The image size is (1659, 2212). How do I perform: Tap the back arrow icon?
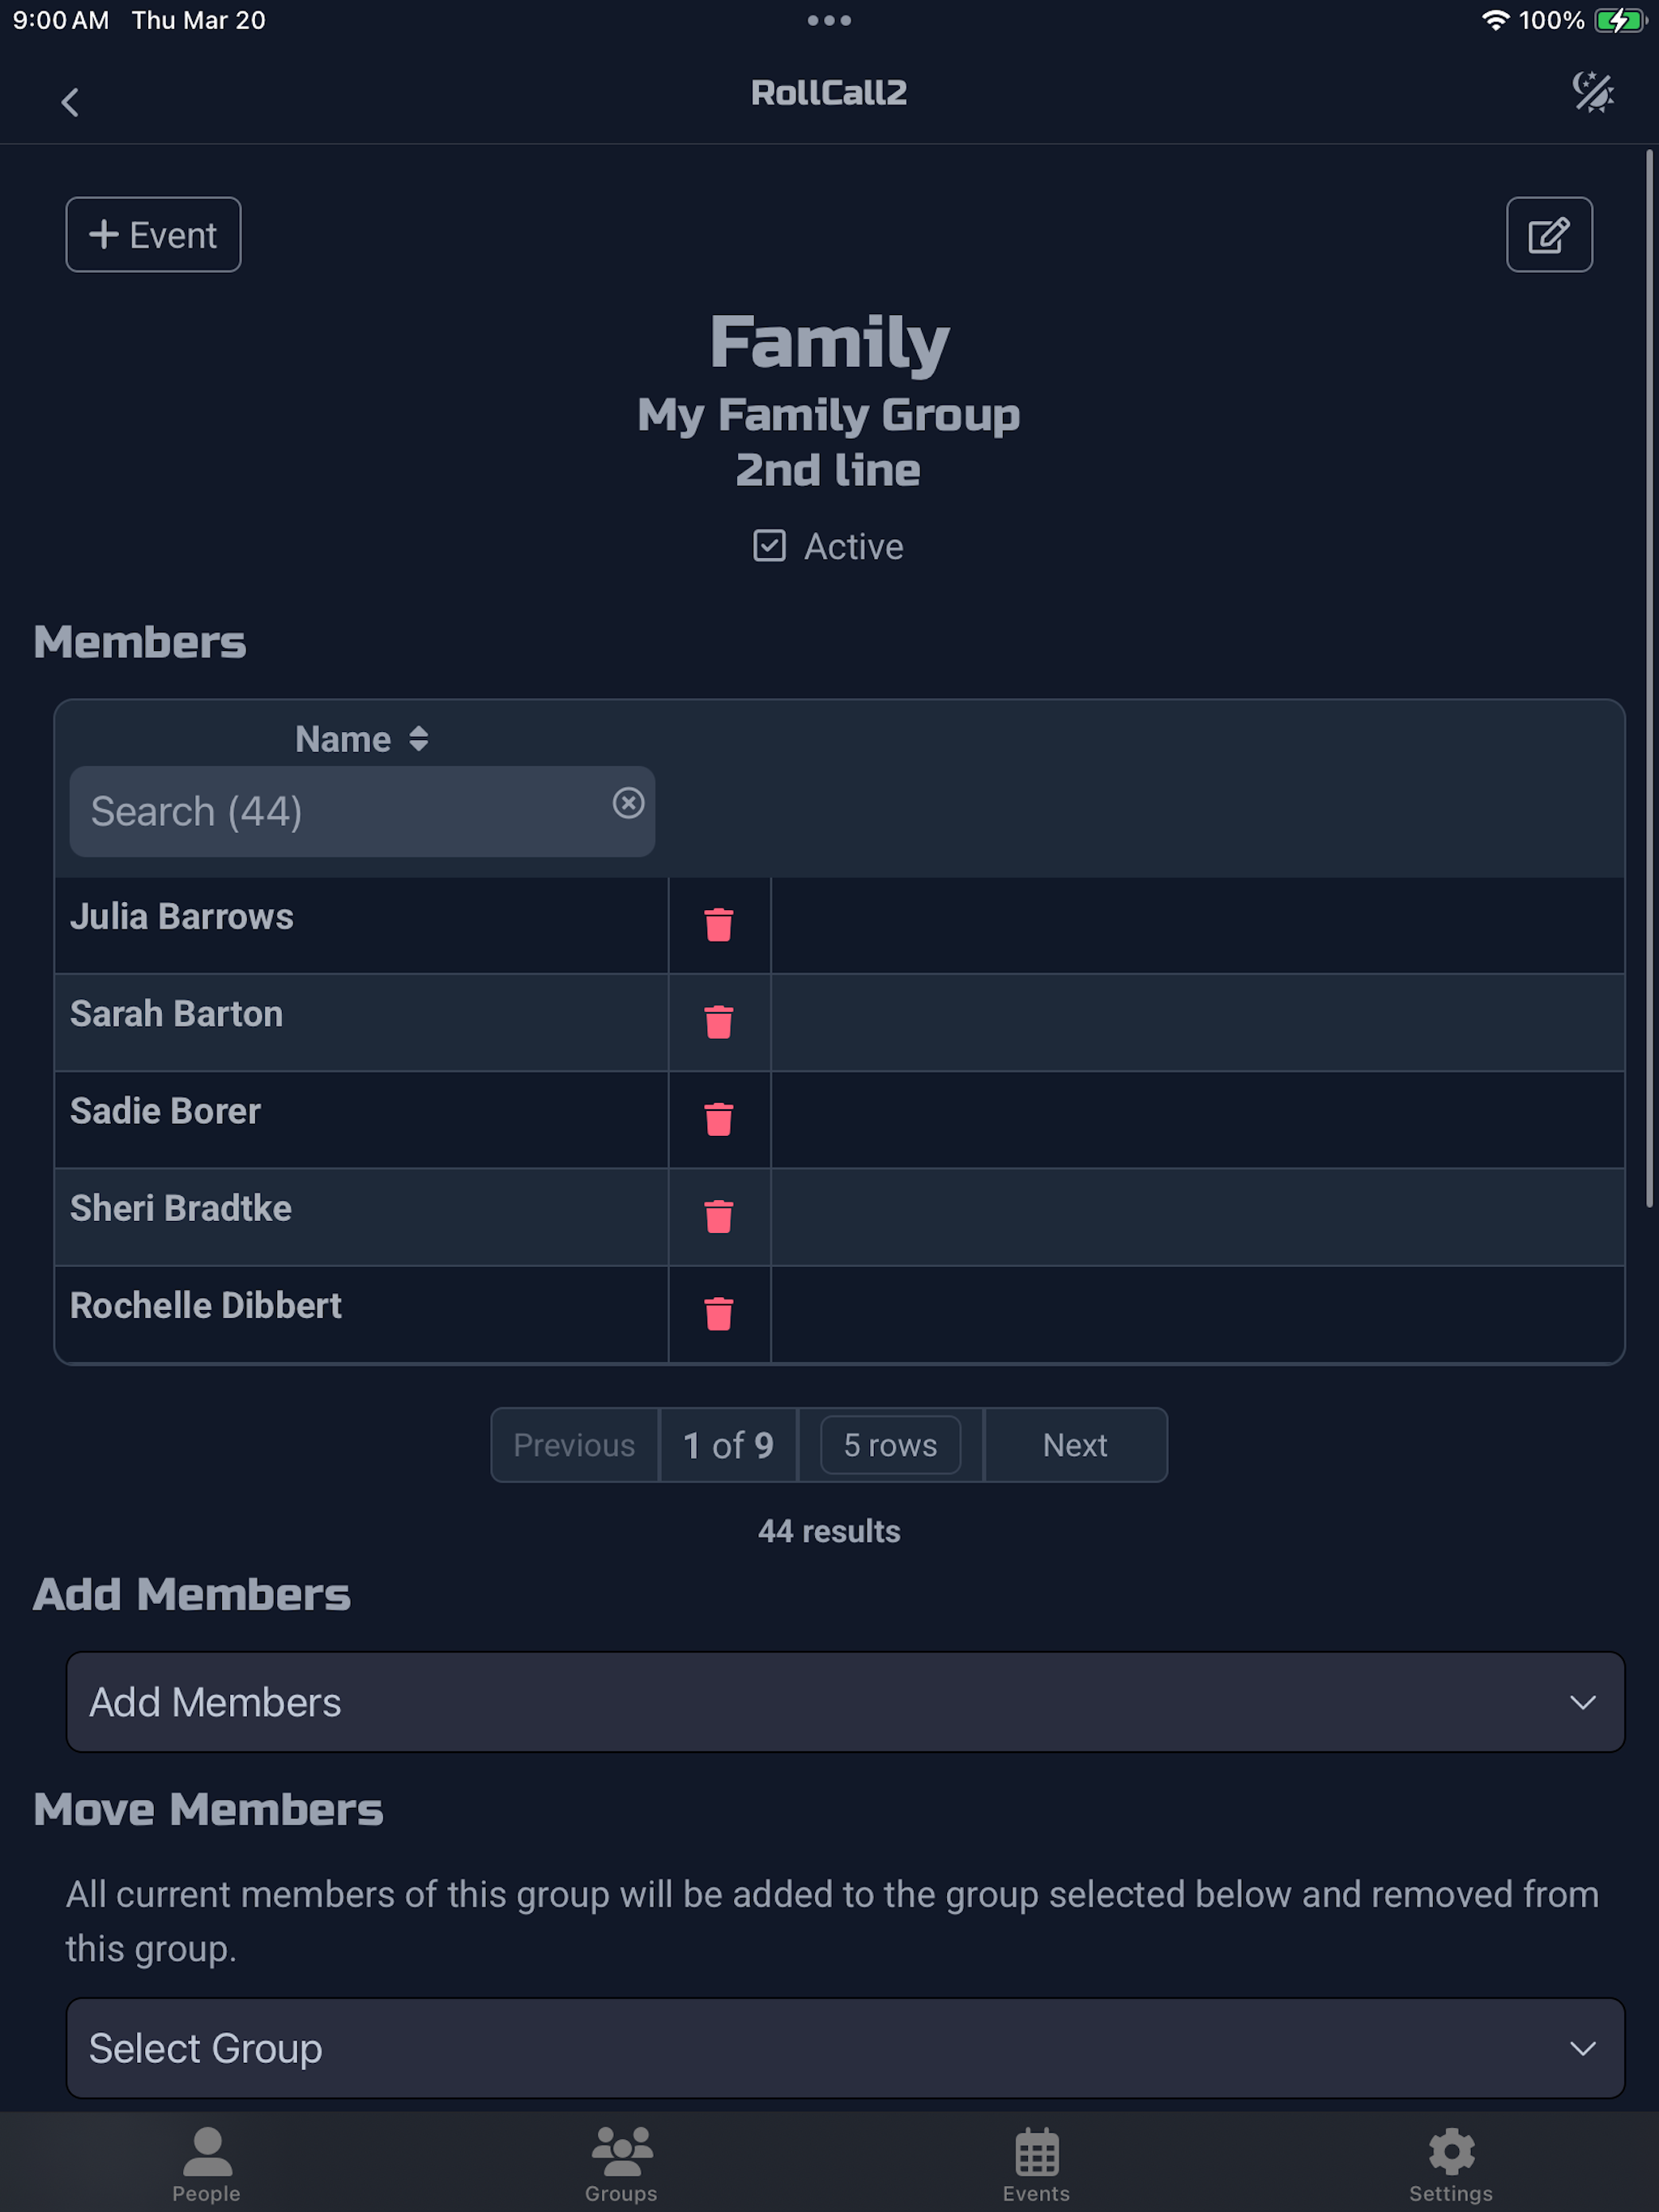coord(70,102)
